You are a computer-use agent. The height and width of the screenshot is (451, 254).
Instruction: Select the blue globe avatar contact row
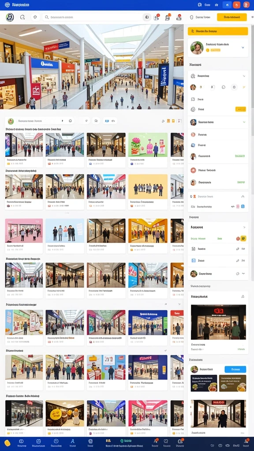tap(218, 145)
